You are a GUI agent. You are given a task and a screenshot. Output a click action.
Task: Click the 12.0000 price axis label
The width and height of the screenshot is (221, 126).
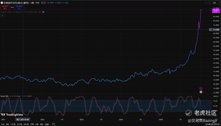click(216, 93)
